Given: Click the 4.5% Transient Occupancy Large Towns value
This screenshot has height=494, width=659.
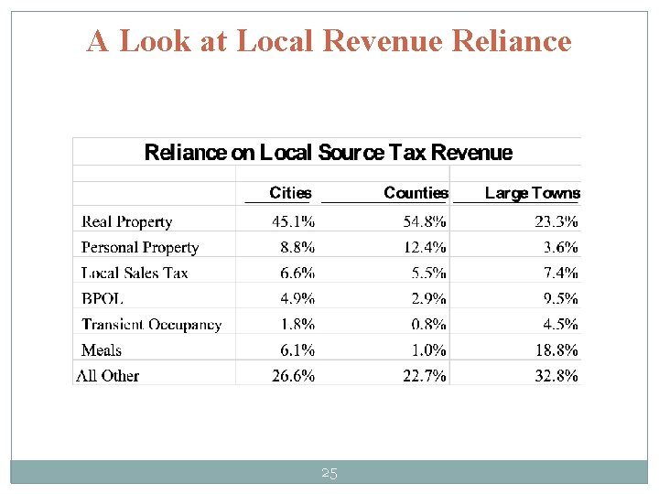Looking at the screenshot, I should tap(561, 324).
